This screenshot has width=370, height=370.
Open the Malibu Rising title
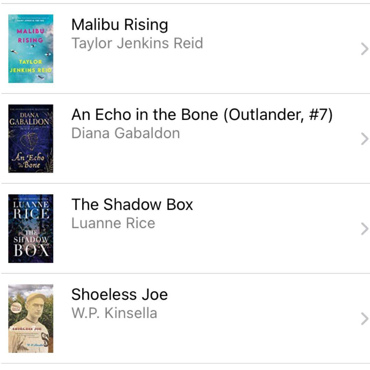click(x=120, y=25)
